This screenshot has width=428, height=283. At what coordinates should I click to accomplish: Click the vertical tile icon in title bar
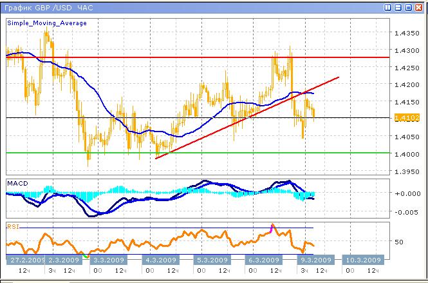(x=388, y=8)
